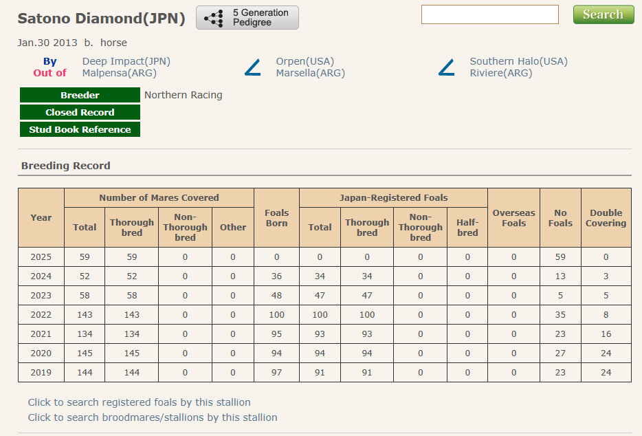The image size is (642, 436).
Task: Select the Closed Record label
Action: pos(80,112)
